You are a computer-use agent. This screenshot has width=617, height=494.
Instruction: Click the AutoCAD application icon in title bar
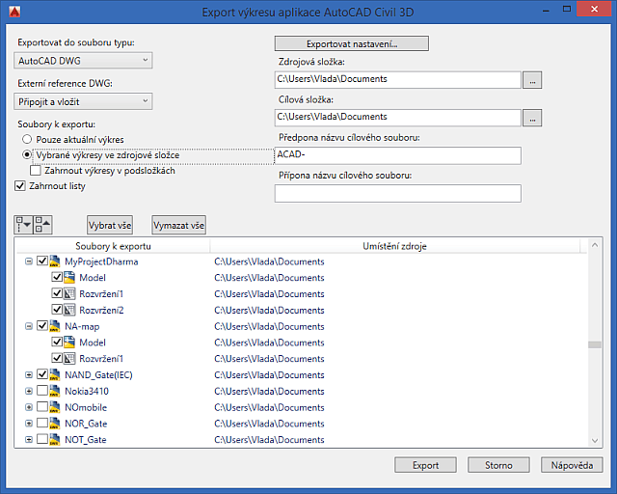(x=11, y=13)
